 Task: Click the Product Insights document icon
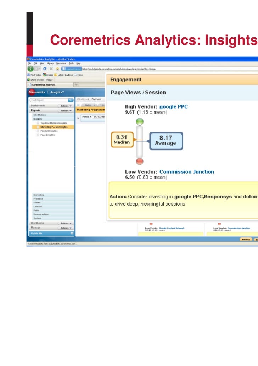click(x=38, y=131)
